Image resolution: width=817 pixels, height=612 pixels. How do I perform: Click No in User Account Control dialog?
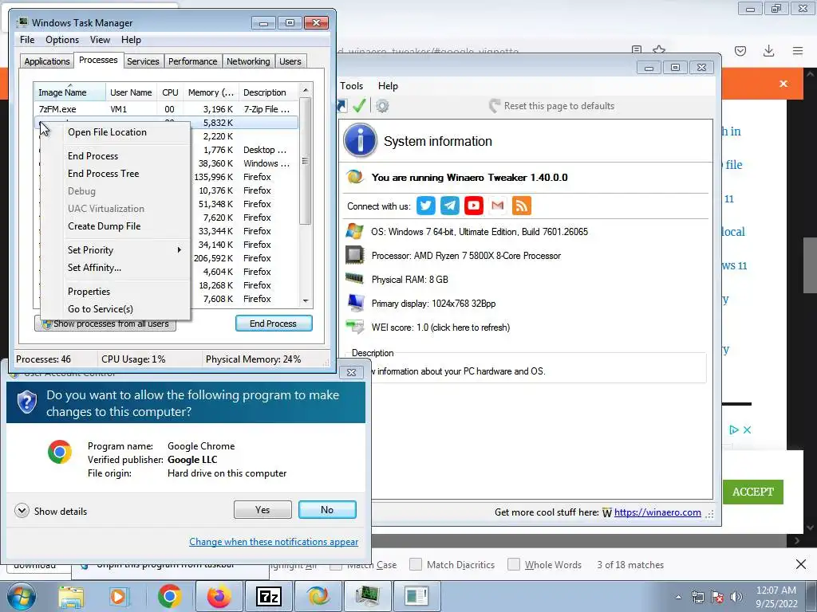click(327, 509)
